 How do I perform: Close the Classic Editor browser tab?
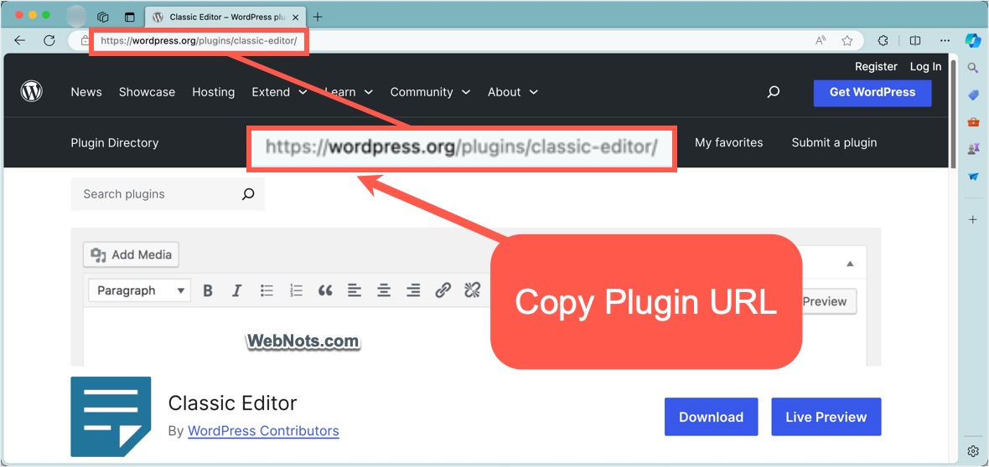(296, 18)
